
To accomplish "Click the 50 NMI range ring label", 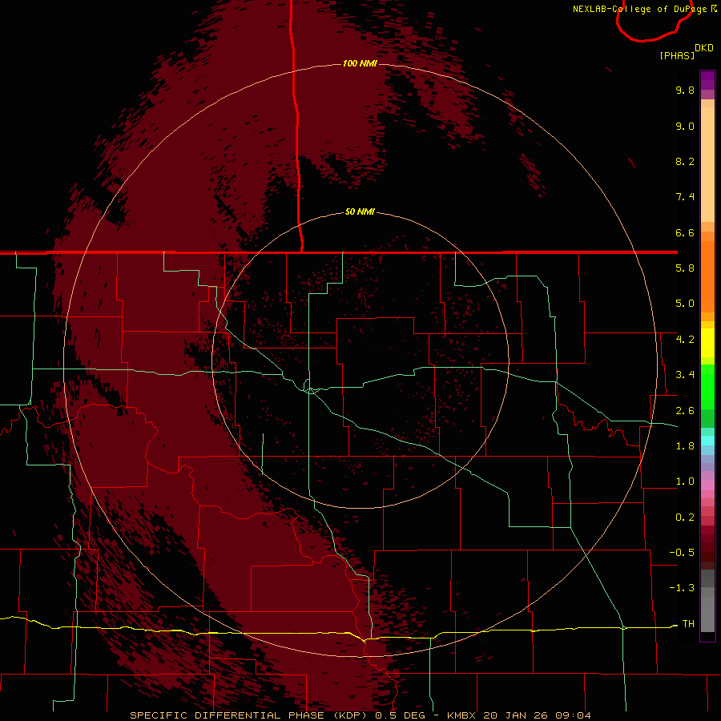I will pyautogui.click(x=360, y=211).
